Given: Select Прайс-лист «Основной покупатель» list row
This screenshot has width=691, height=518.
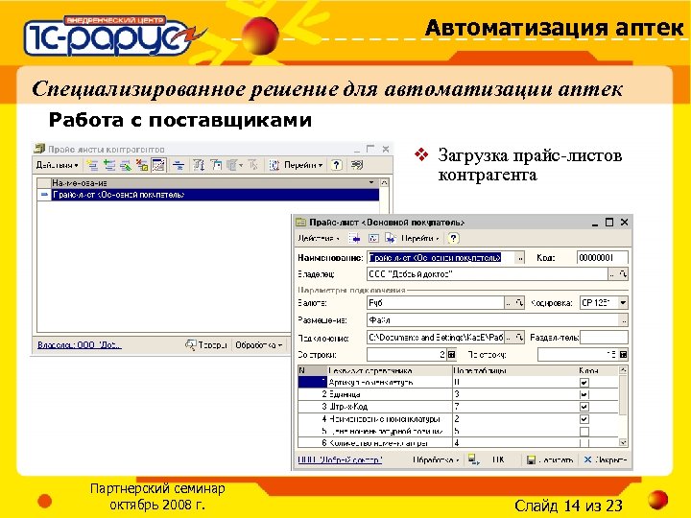Looking at the screenshot, I should 215,195.
